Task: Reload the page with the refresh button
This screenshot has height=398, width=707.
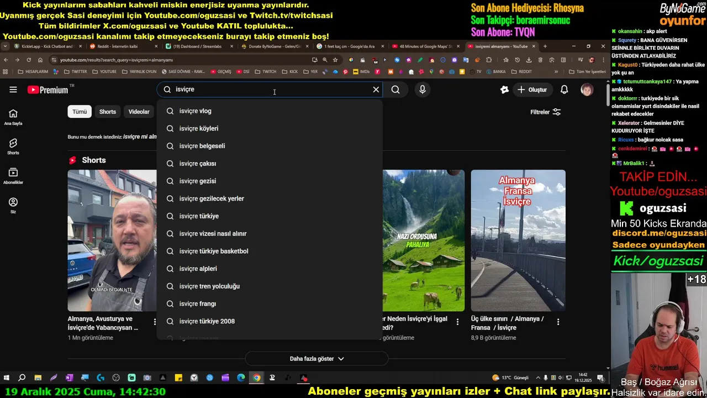Action: (29, 60)
